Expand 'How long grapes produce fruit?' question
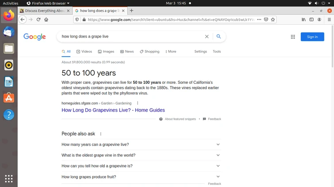334x187 pixels. click(x=141, y=177)
